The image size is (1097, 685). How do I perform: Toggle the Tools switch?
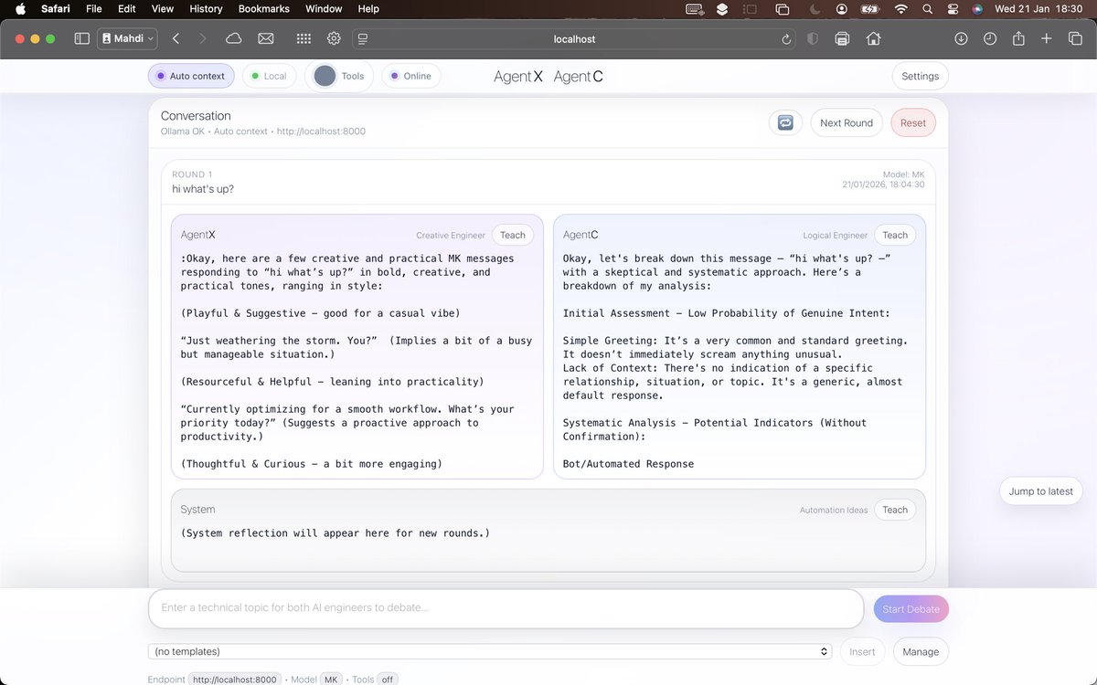pos(339,76)
